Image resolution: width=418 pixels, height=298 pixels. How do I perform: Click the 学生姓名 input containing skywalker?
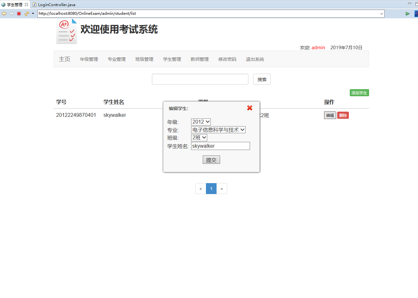(220, 146)
